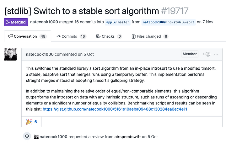Open the airspeedswift reviewer profile link

tap(127, 137)
